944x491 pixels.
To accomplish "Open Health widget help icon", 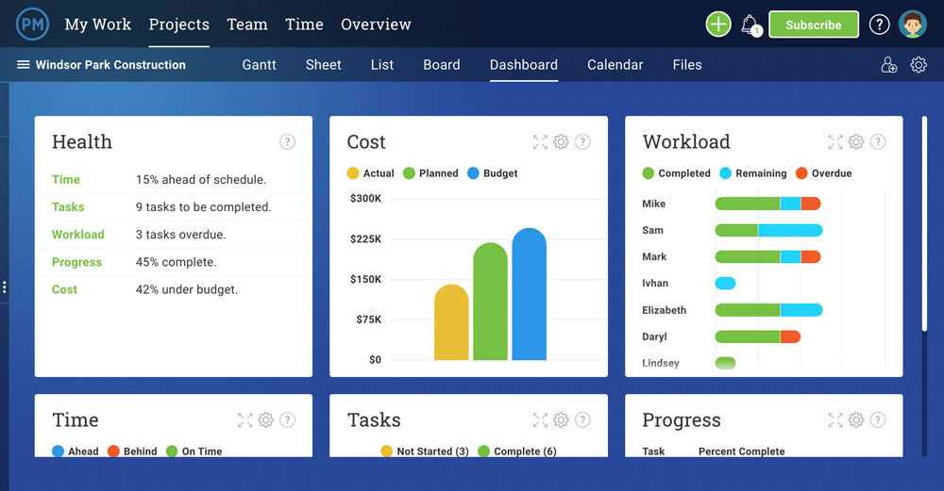I will [x=287, y=141].
